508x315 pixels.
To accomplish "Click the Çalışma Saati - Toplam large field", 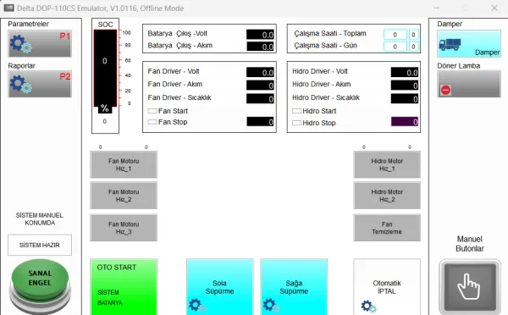I will [395, 35].
